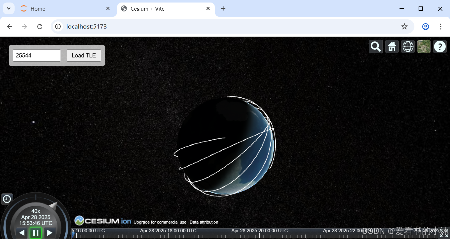Image resolution: width=450 pixels, height=239 pixels.
Task: View site information for localhost
Action: tap(58, 27)
